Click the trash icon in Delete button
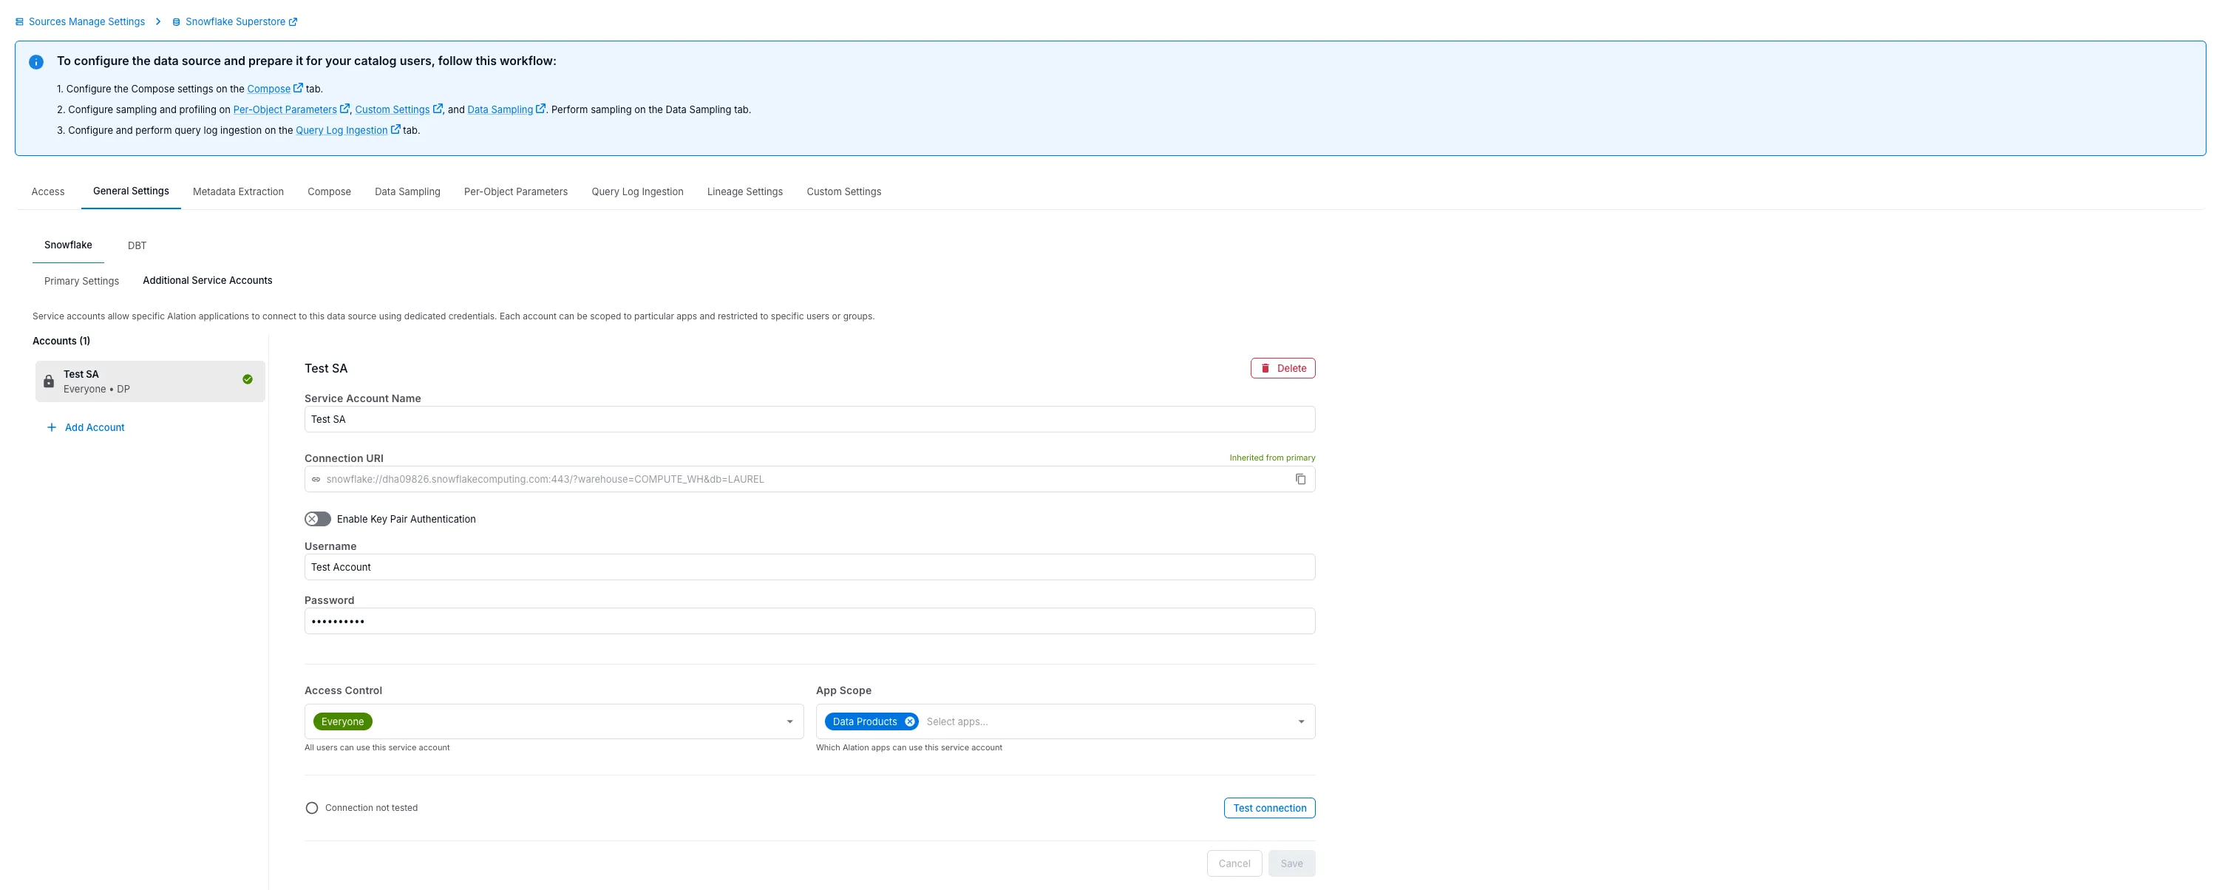The image size is (2222, 890). tap(1265, 368)
